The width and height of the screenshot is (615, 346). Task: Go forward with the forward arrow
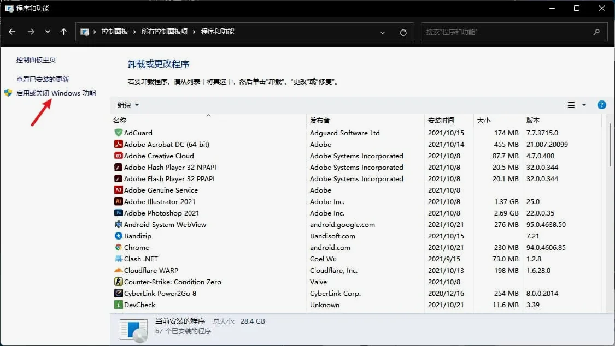(31, 32)
